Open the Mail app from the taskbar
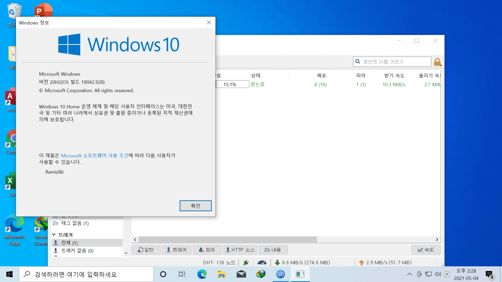 (x=241, y=274)
